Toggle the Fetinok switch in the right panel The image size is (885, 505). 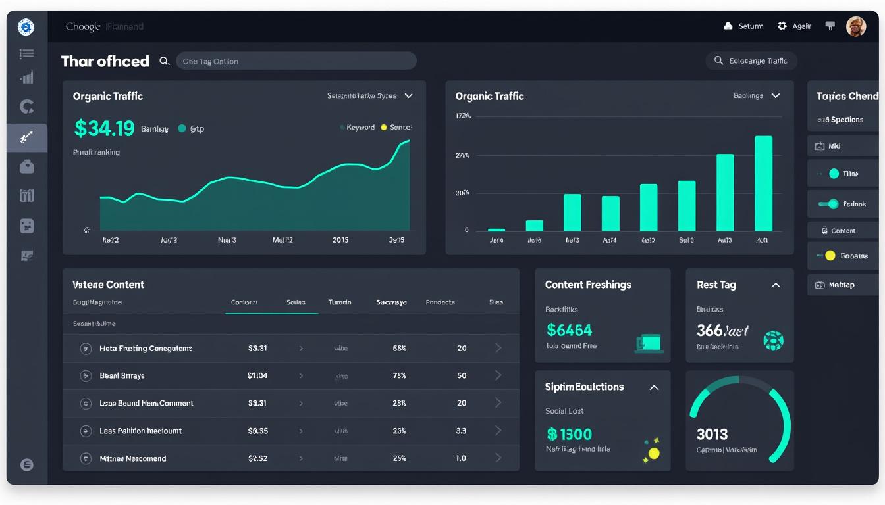(x=830, y=204)
